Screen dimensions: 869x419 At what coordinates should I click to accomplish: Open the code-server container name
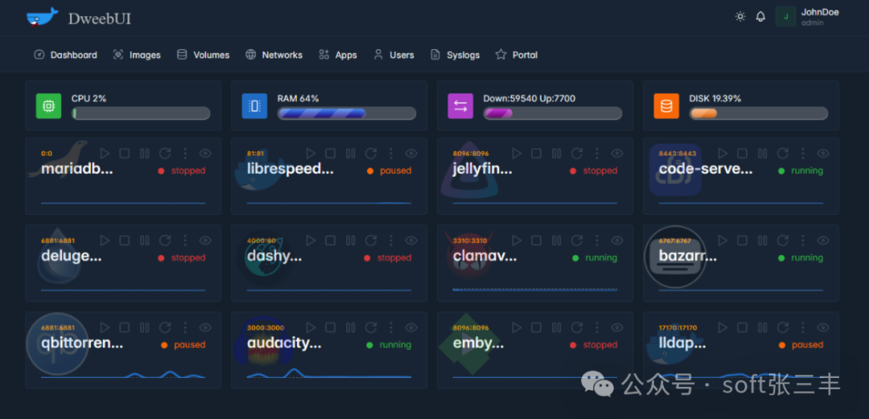(x=706, y=169)
